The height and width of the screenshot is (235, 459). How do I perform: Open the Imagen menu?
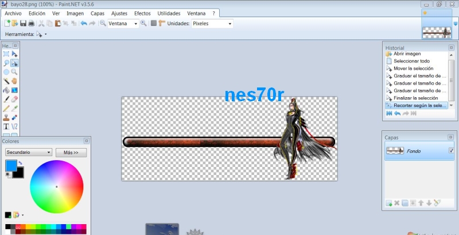pos(75,13)
